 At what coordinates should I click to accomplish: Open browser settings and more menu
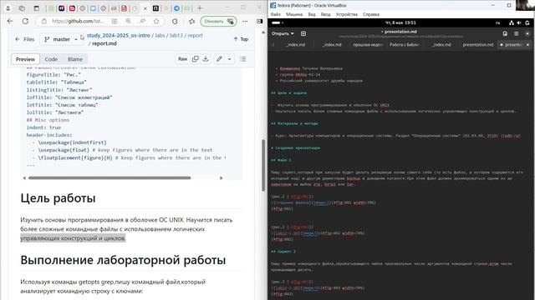pos(245,21)
